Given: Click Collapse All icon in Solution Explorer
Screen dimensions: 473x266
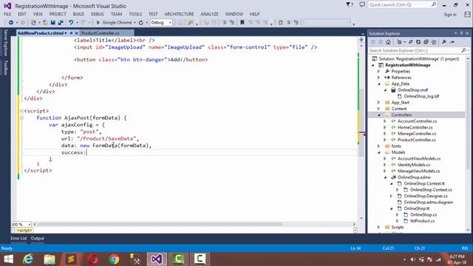Looking at the screenshot, I should (x=426, y=42).
